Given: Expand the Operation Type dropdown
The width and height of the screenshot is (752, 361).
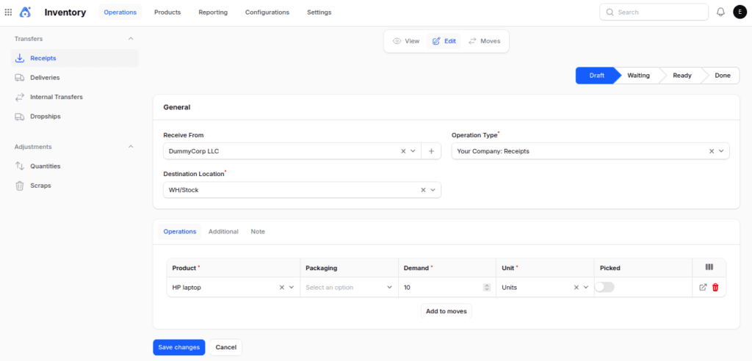Looking at the screenshot, I should [721, 151].
